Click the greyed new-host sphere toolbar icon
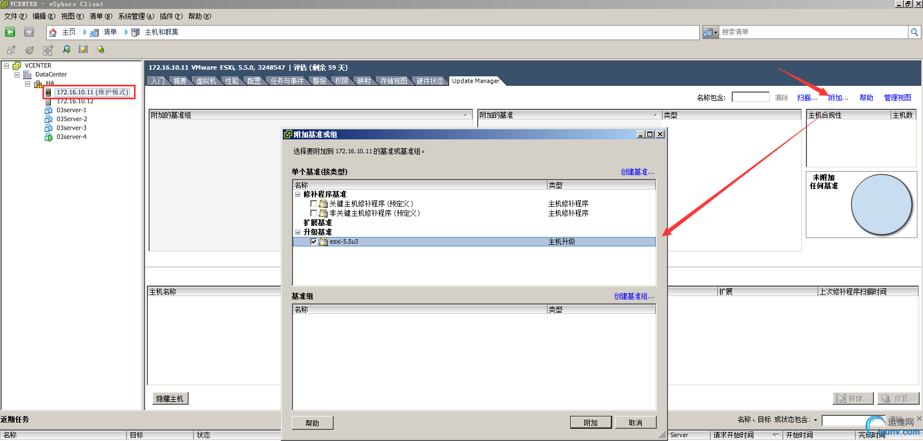 [x=30, y=50]
